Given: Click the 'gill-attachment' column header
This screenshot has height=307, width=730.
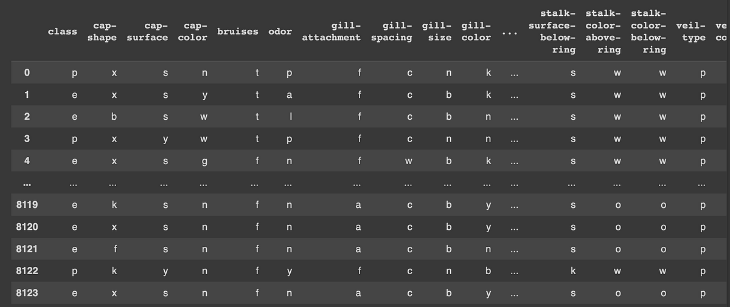Looking at the screenshot, I should tap(332, 32).
